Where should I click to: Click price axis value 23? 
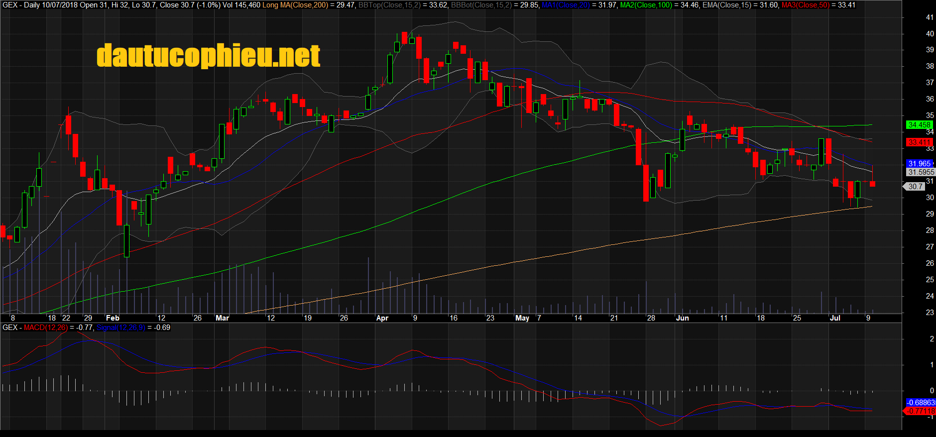pyautogui.click(x=930, y=312)
